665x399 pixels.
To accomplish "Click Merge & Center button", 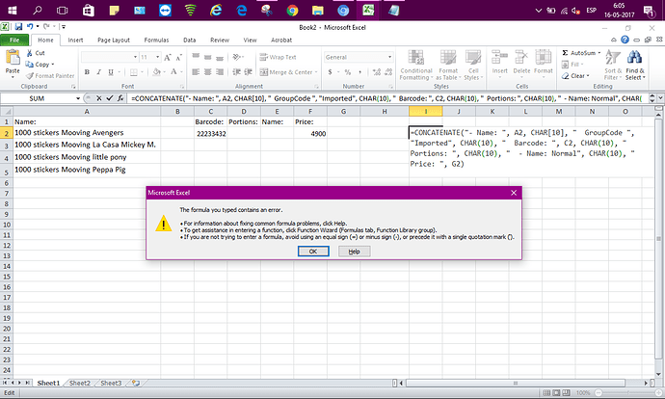I will click(288, 72).
